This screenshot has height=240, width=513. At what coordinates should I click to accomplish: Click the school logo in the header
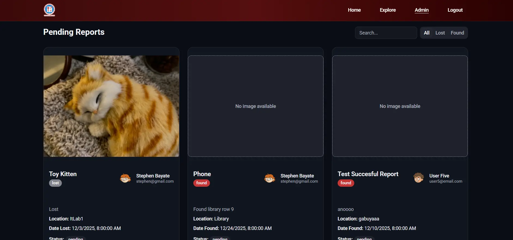click(49, 10)
